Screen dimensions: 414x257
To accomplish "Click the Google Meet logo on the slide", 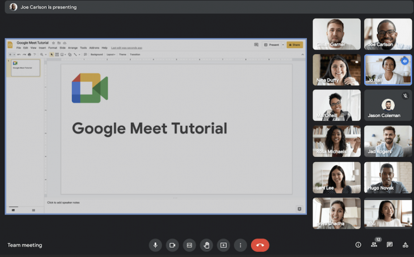I will (90, 89).
